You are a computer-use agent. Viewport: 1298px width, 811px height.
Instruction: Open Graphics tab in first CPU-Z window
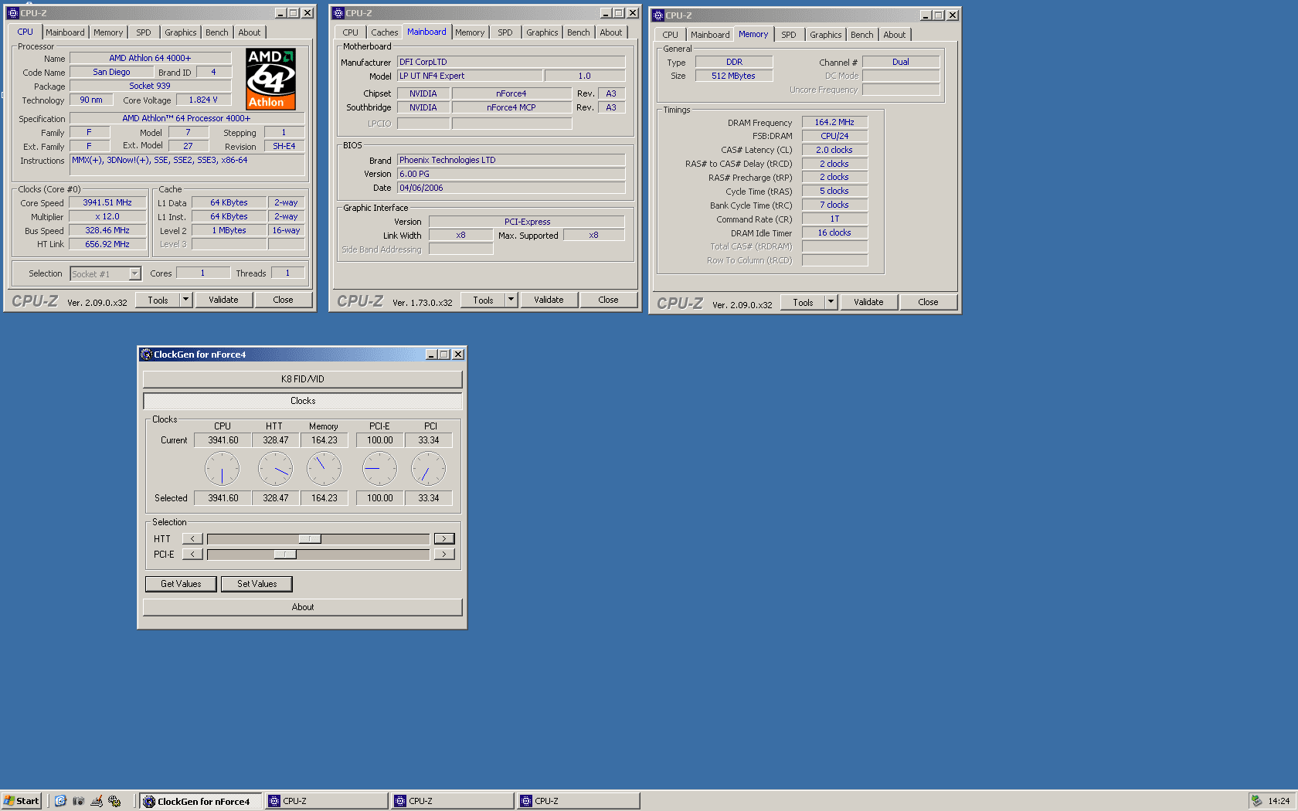pyautogui.click(x=181, y=32)
